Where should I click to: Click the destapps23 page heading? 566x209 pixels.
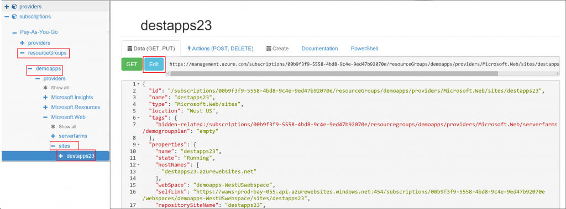(x=176, y=25)
